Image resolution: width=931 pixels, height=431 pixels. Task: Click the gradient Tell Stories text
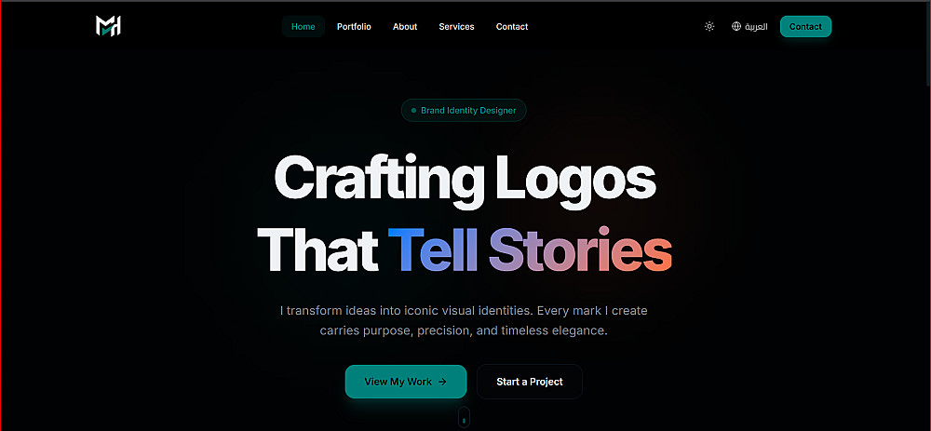click(x=530, y=249)
